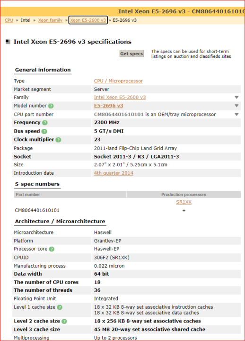Viewport: 245px width, 341px height.
Task: Click the 64 bit data width value
Action: click(101, 274)
